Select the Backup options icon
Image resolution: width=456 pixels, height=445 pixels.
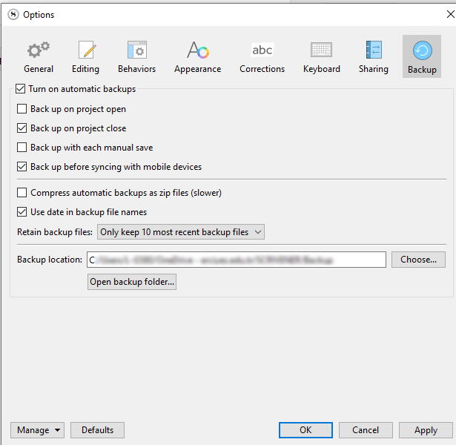[422, 57]
